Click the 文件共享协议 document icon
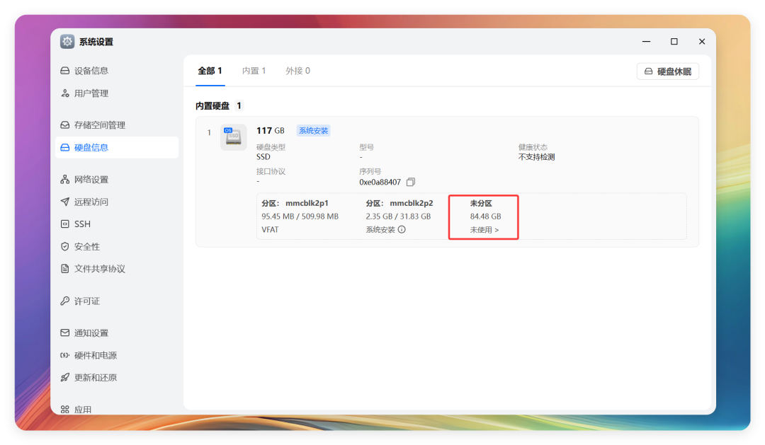The width and height of the screenshot is (765, 445). point(65,269)
